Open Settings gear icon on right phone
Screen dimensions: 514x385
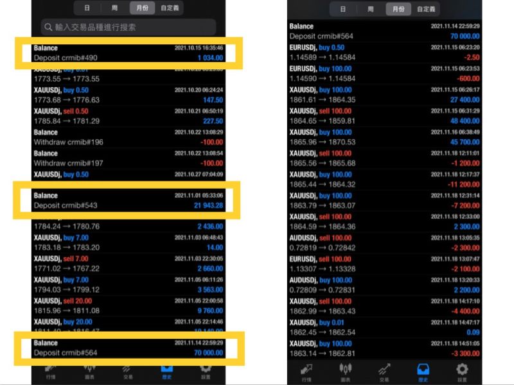click(462, 372)
